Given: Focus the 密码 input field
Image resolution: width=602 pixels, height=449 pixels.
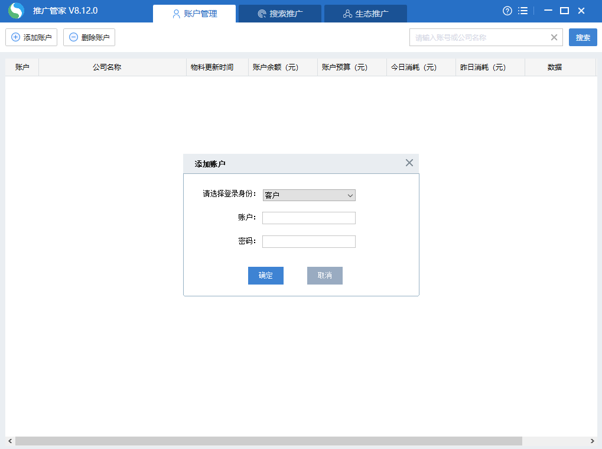Looking at the screenshot, I should tap(309, 241).
